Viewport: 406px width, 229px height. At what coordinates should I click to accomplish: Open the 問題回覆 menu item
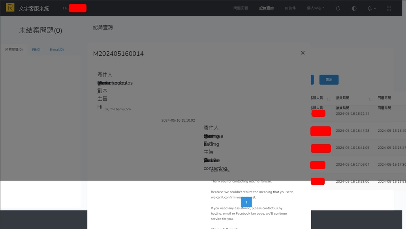(x=241, y=8)
